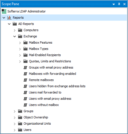Image resolution: width=128 pixels, height=134 pixels.
Task: Click the Computers folder icon
Action: pos(20,30)
